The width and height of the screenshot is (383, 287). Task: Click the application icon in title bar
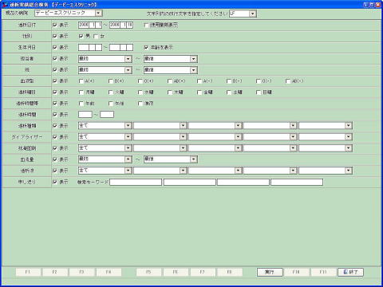(x=5, y=5)
